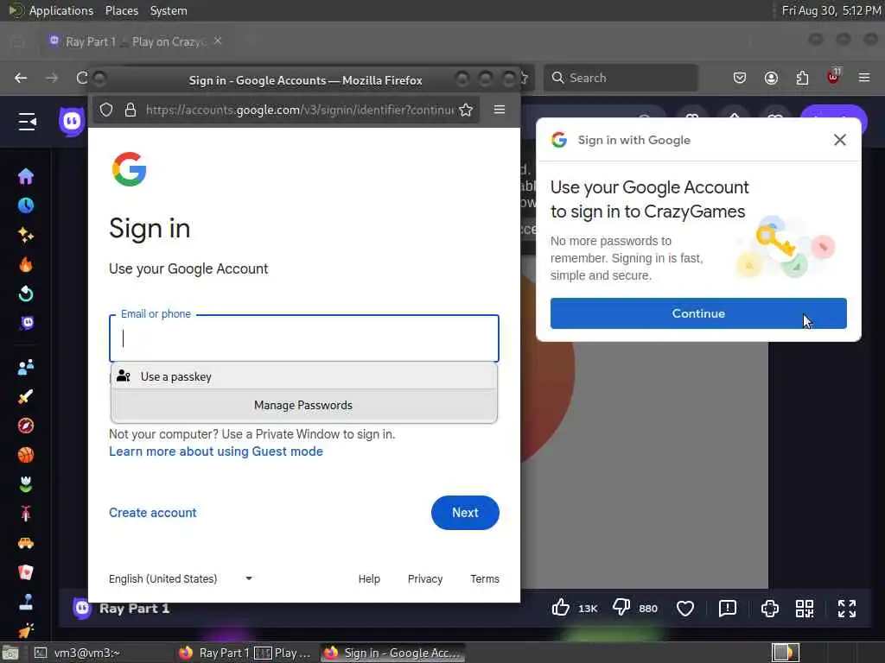
Task: Switch to Ray Part 1 taskbar window
Action: 245,653
